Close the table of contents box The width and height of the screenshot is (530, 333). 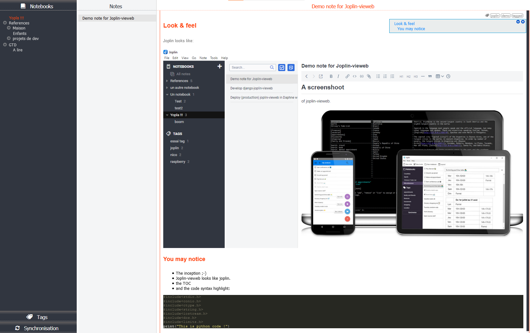[523, 22]
